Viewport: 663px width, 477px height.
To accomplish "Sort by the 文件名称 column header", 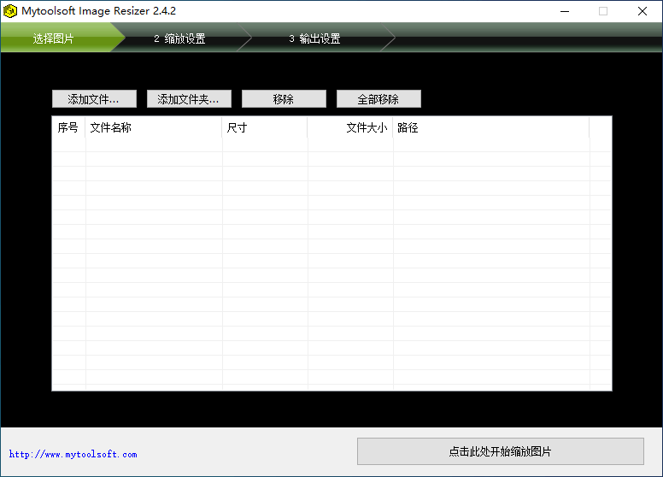I will coord(154,128).
